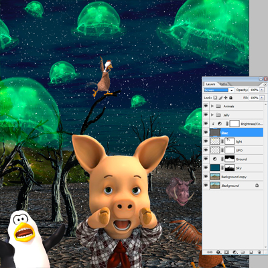
Task: Click the Brightness/Contrast mask thumbnail
Action: click(x=234, y=123)
